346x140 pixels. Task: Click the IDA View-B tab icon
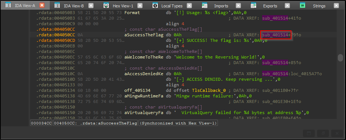(57, 6)
